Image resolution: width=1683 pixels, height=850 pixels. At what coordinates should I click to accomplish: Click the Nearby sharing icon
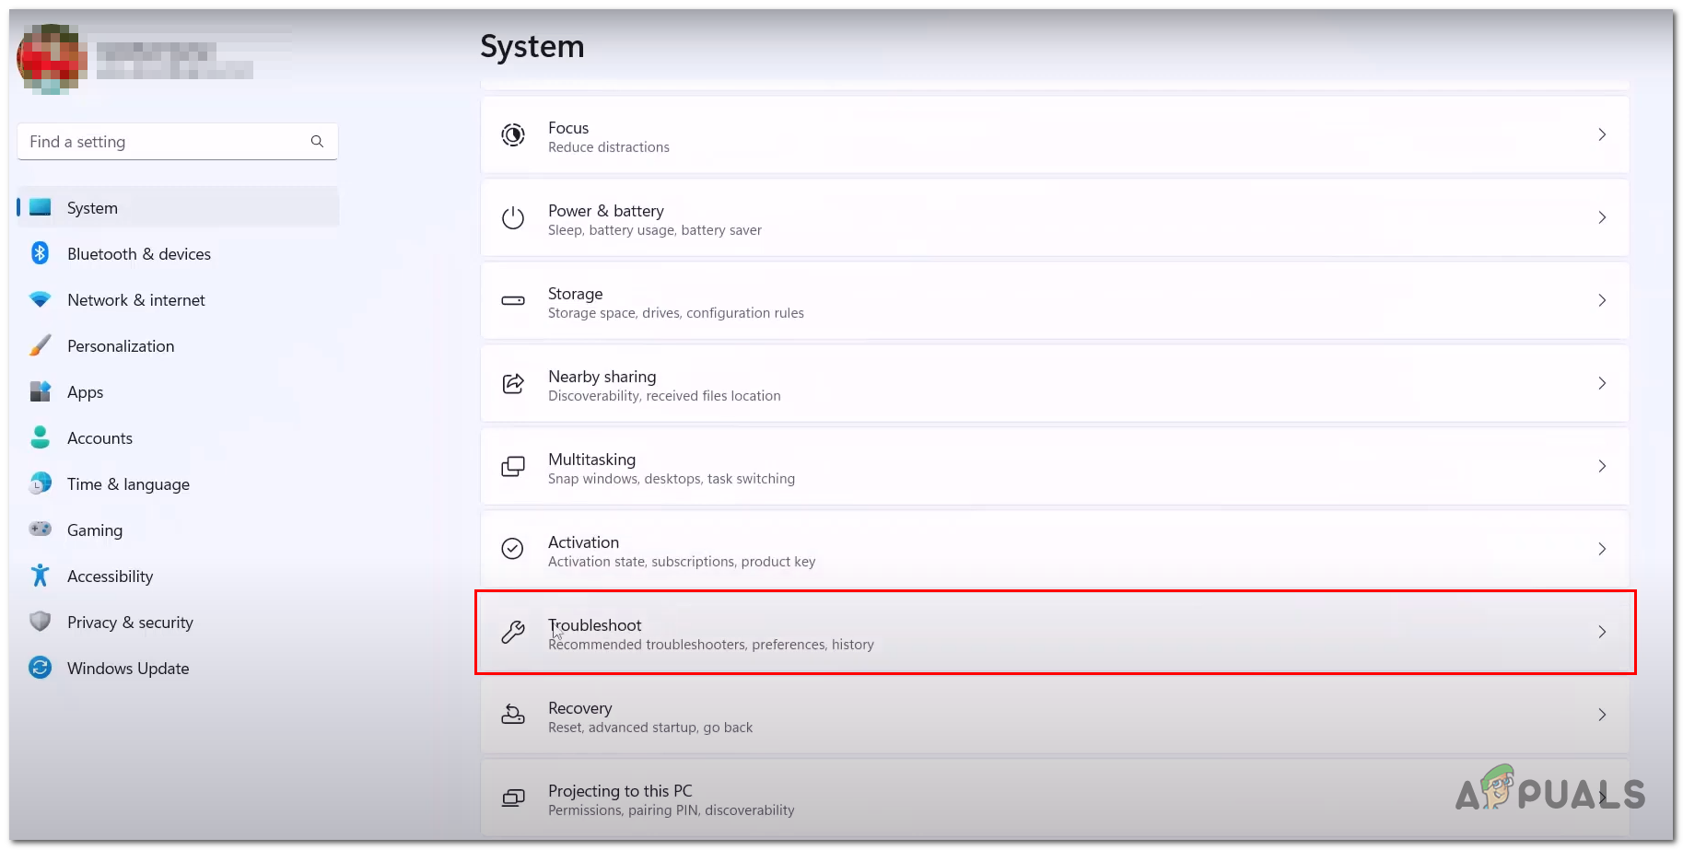pos(513,384)
